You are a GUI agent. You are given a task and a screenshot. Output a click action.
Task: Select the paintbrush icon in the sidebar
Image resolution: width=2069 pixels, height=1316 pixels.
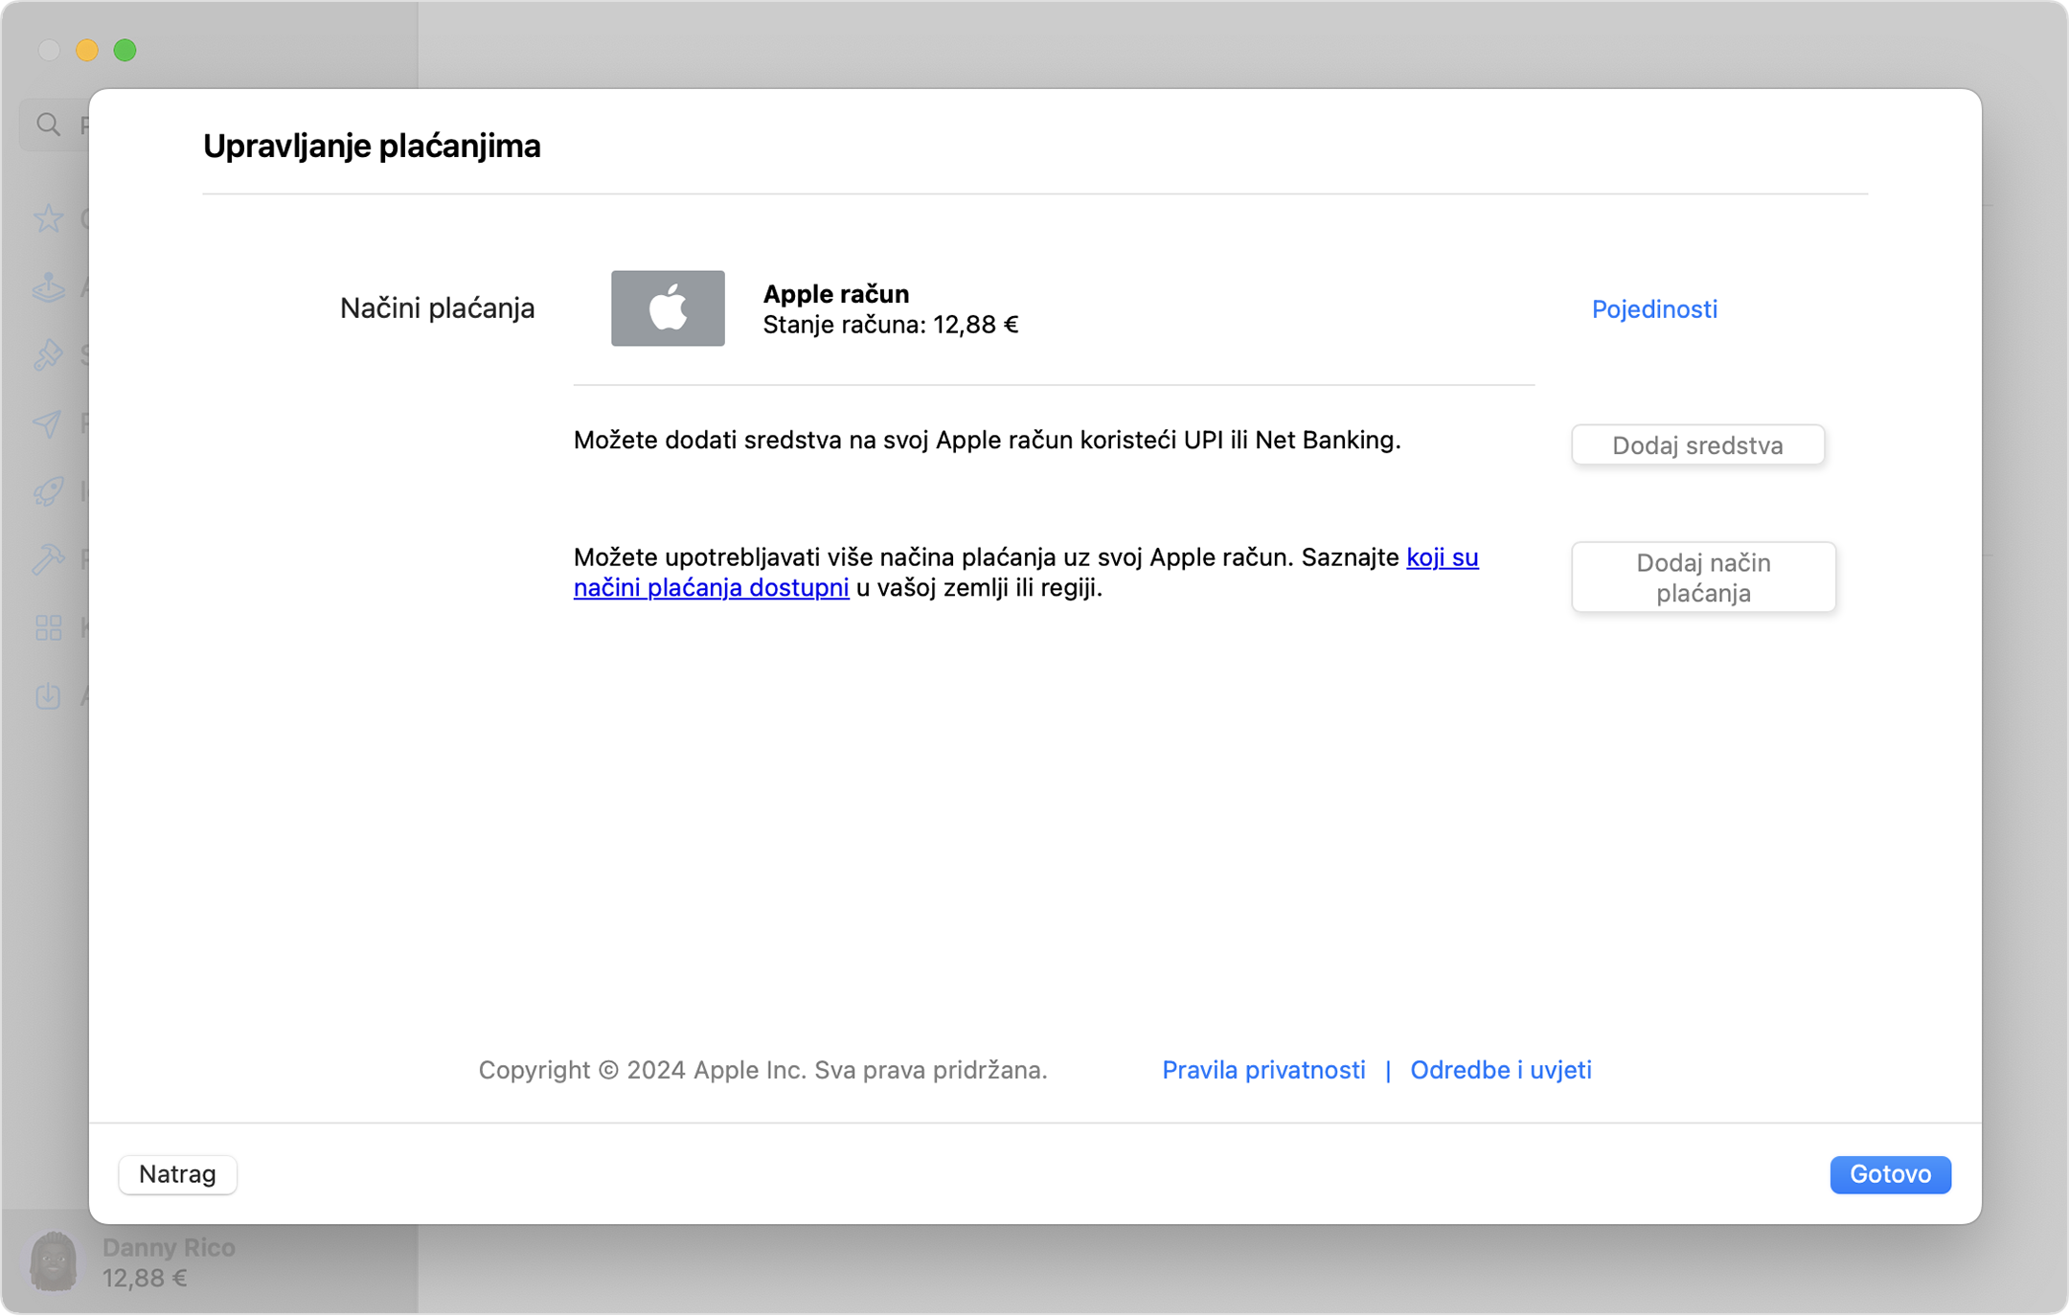[48, 355]
